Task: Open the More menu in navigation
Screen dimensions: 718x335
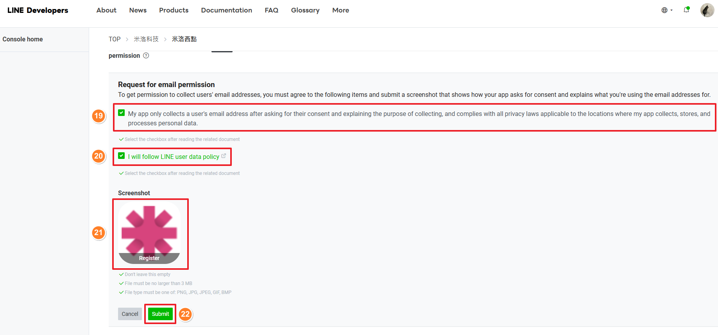Action: point(340,10)
